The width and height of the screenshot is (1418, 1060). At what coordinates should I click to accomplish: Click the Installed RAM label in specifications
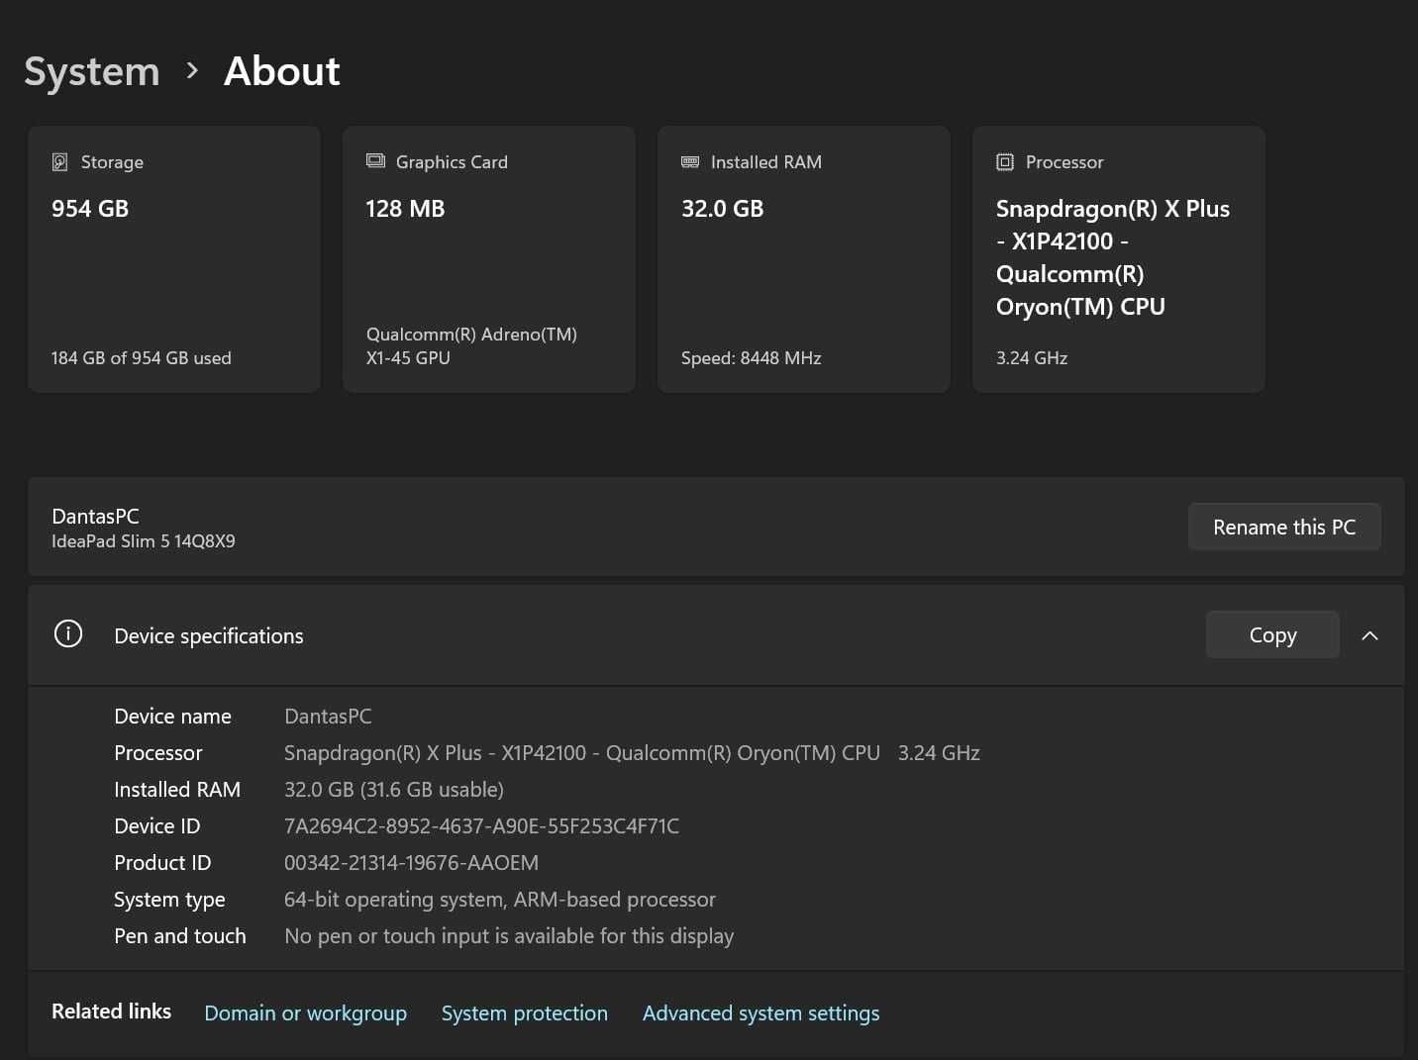pos(177,789)
